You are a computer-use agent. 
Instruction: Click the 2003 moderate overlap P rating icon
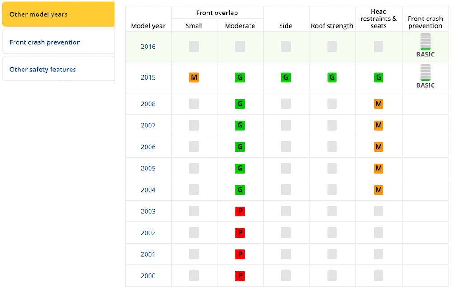coord(240,211)
